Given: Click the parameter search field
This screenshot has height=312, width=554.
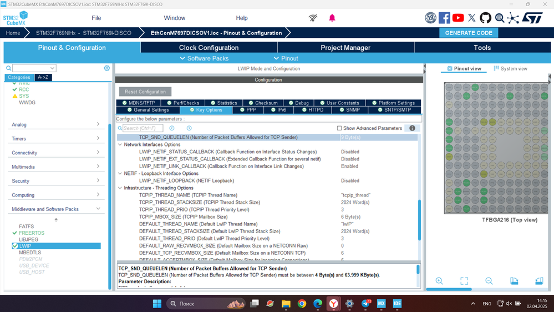Looking at the screenshot, I should pos(143,128).
